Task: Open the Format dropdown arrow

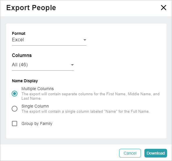Action: pos(85,40)
